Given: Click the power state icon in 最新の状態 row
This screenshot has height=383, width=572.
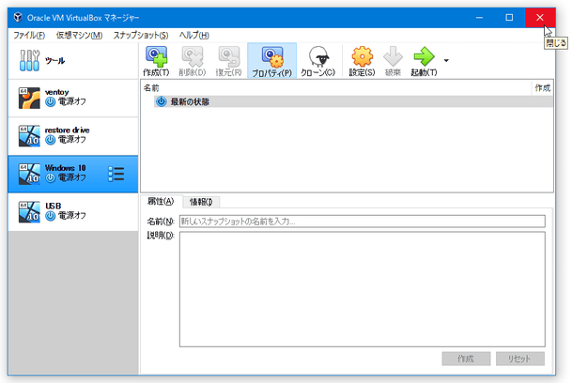Looking at the screenshot, I should tap(161, 101).
